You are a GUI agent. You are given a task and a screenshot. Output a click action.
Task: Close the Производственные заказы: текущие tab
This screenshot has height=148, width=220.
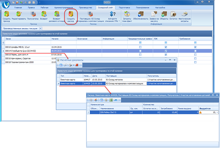click(x=40, y=28)
